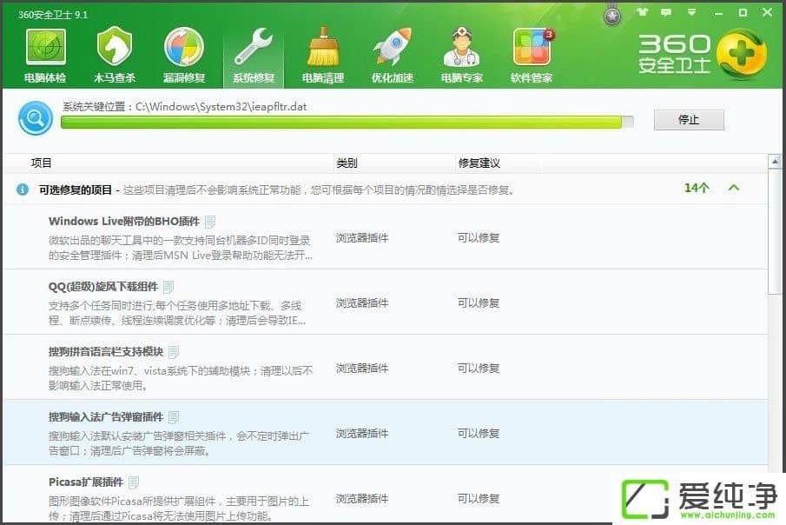The width and height of the screenshot is (786, 525).
Task: Sort by the 类别 column header
Action: 347,163
